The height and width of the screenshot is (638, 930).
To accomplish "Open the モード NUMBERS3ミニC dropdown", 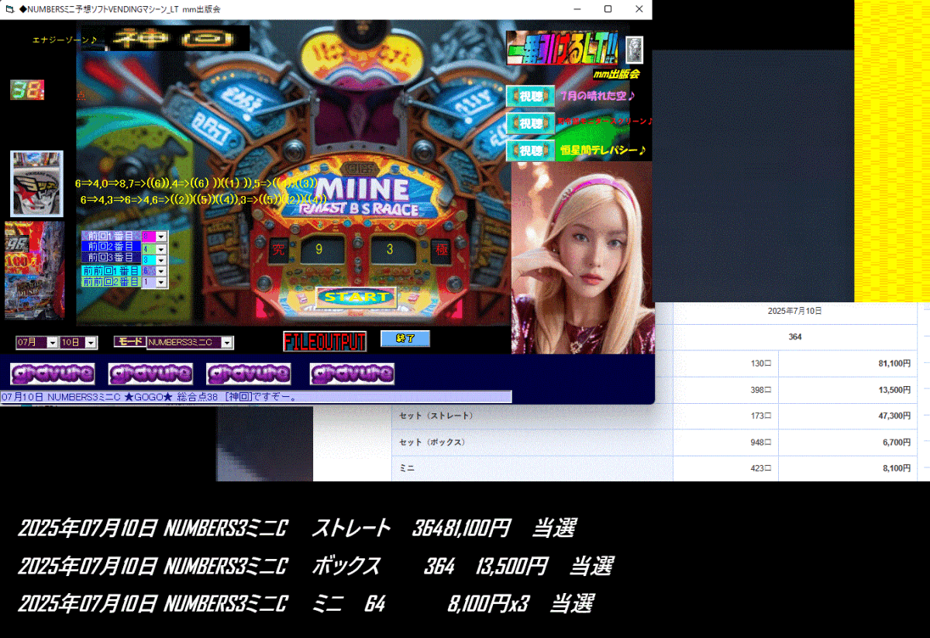I will 227,342.
